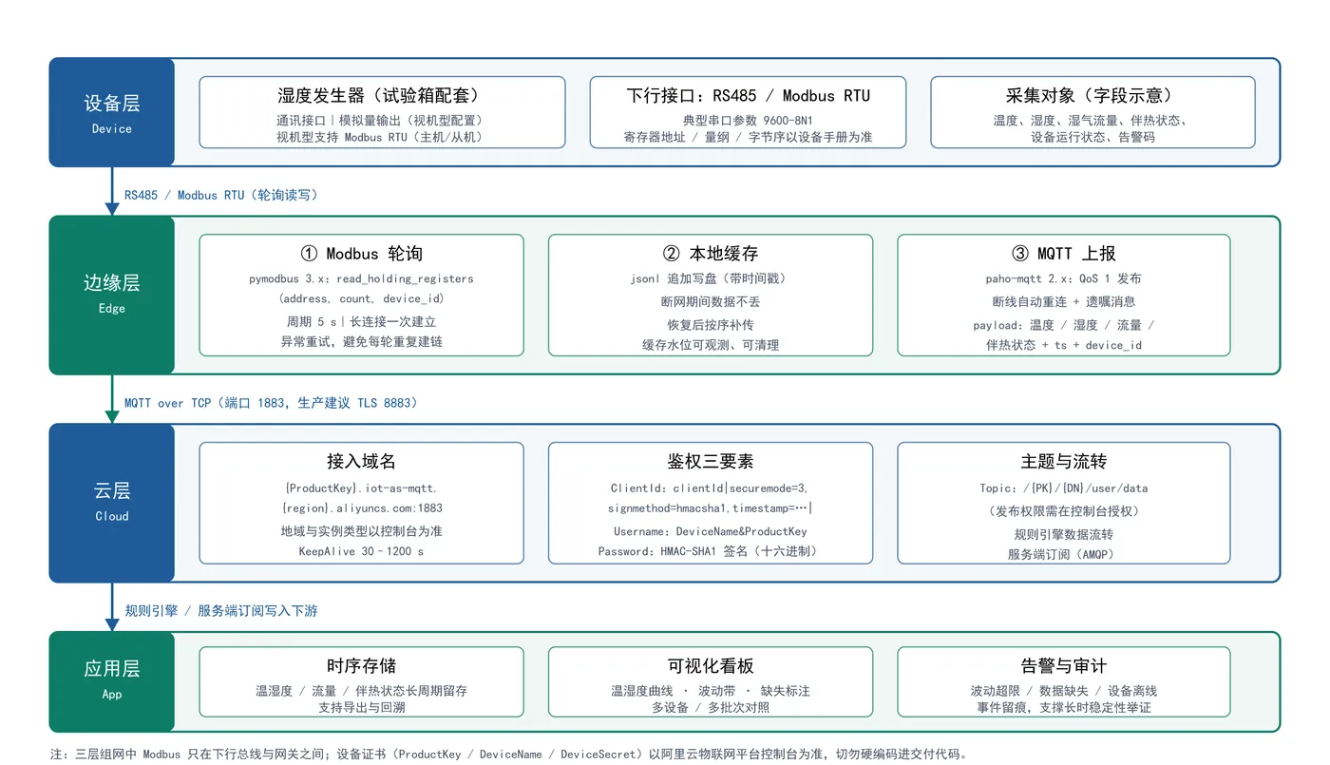1330x765 pixels.
Task: Click the text pymodbus 3.x: read_holding_registers
Action: point(362,278)
